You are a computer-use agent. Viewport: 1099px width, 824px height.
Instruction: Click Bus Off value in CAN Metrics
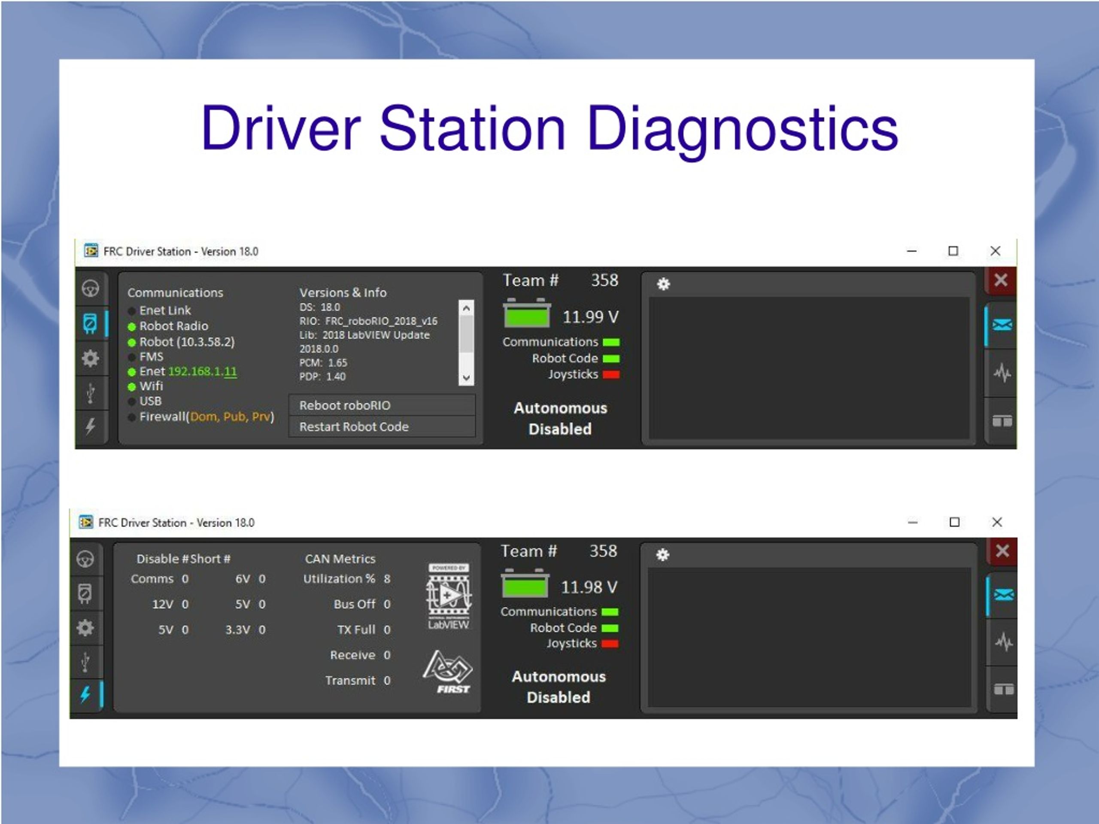(x=387, y=604)
